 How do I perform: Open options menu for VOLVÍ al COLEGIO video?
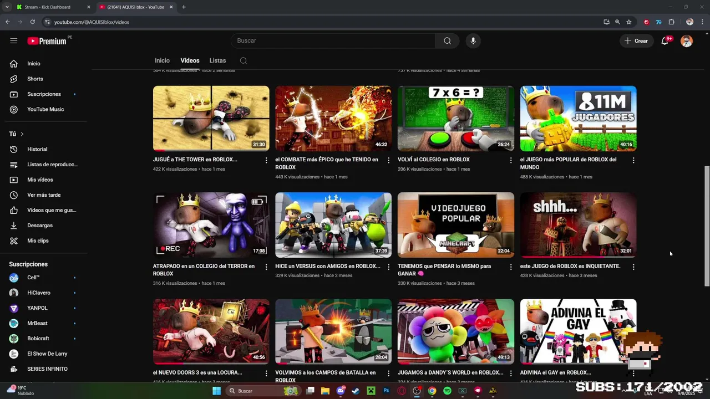(511, 160)
